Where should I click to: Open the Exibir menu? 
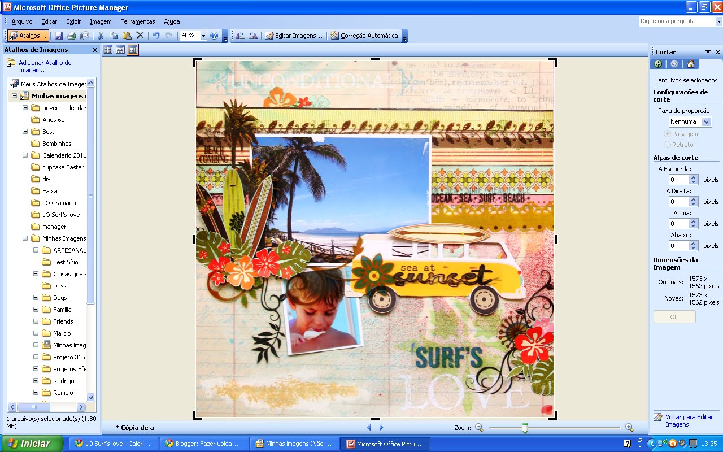pos(73,21)
